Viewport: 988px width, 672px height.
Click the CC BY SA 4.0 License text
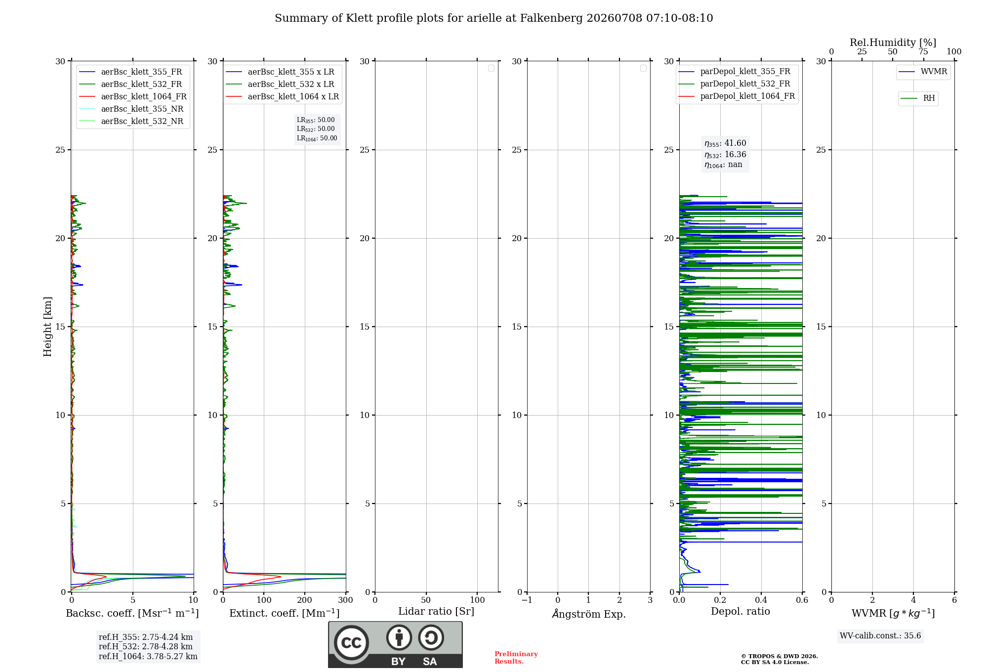point(775,662)
